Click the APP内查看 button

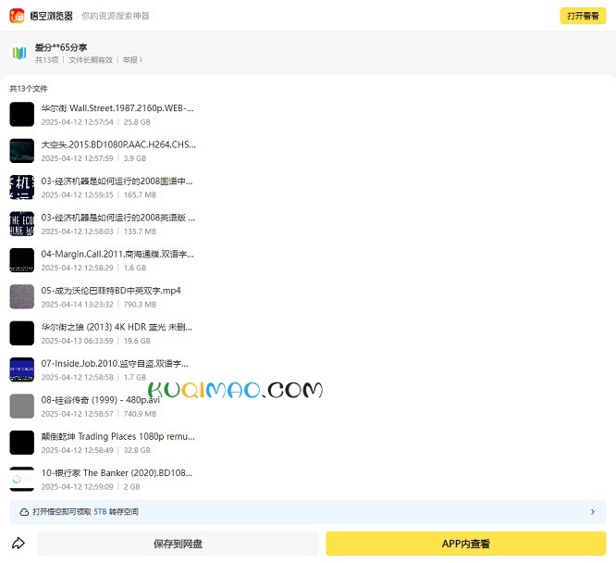point(466,544)
